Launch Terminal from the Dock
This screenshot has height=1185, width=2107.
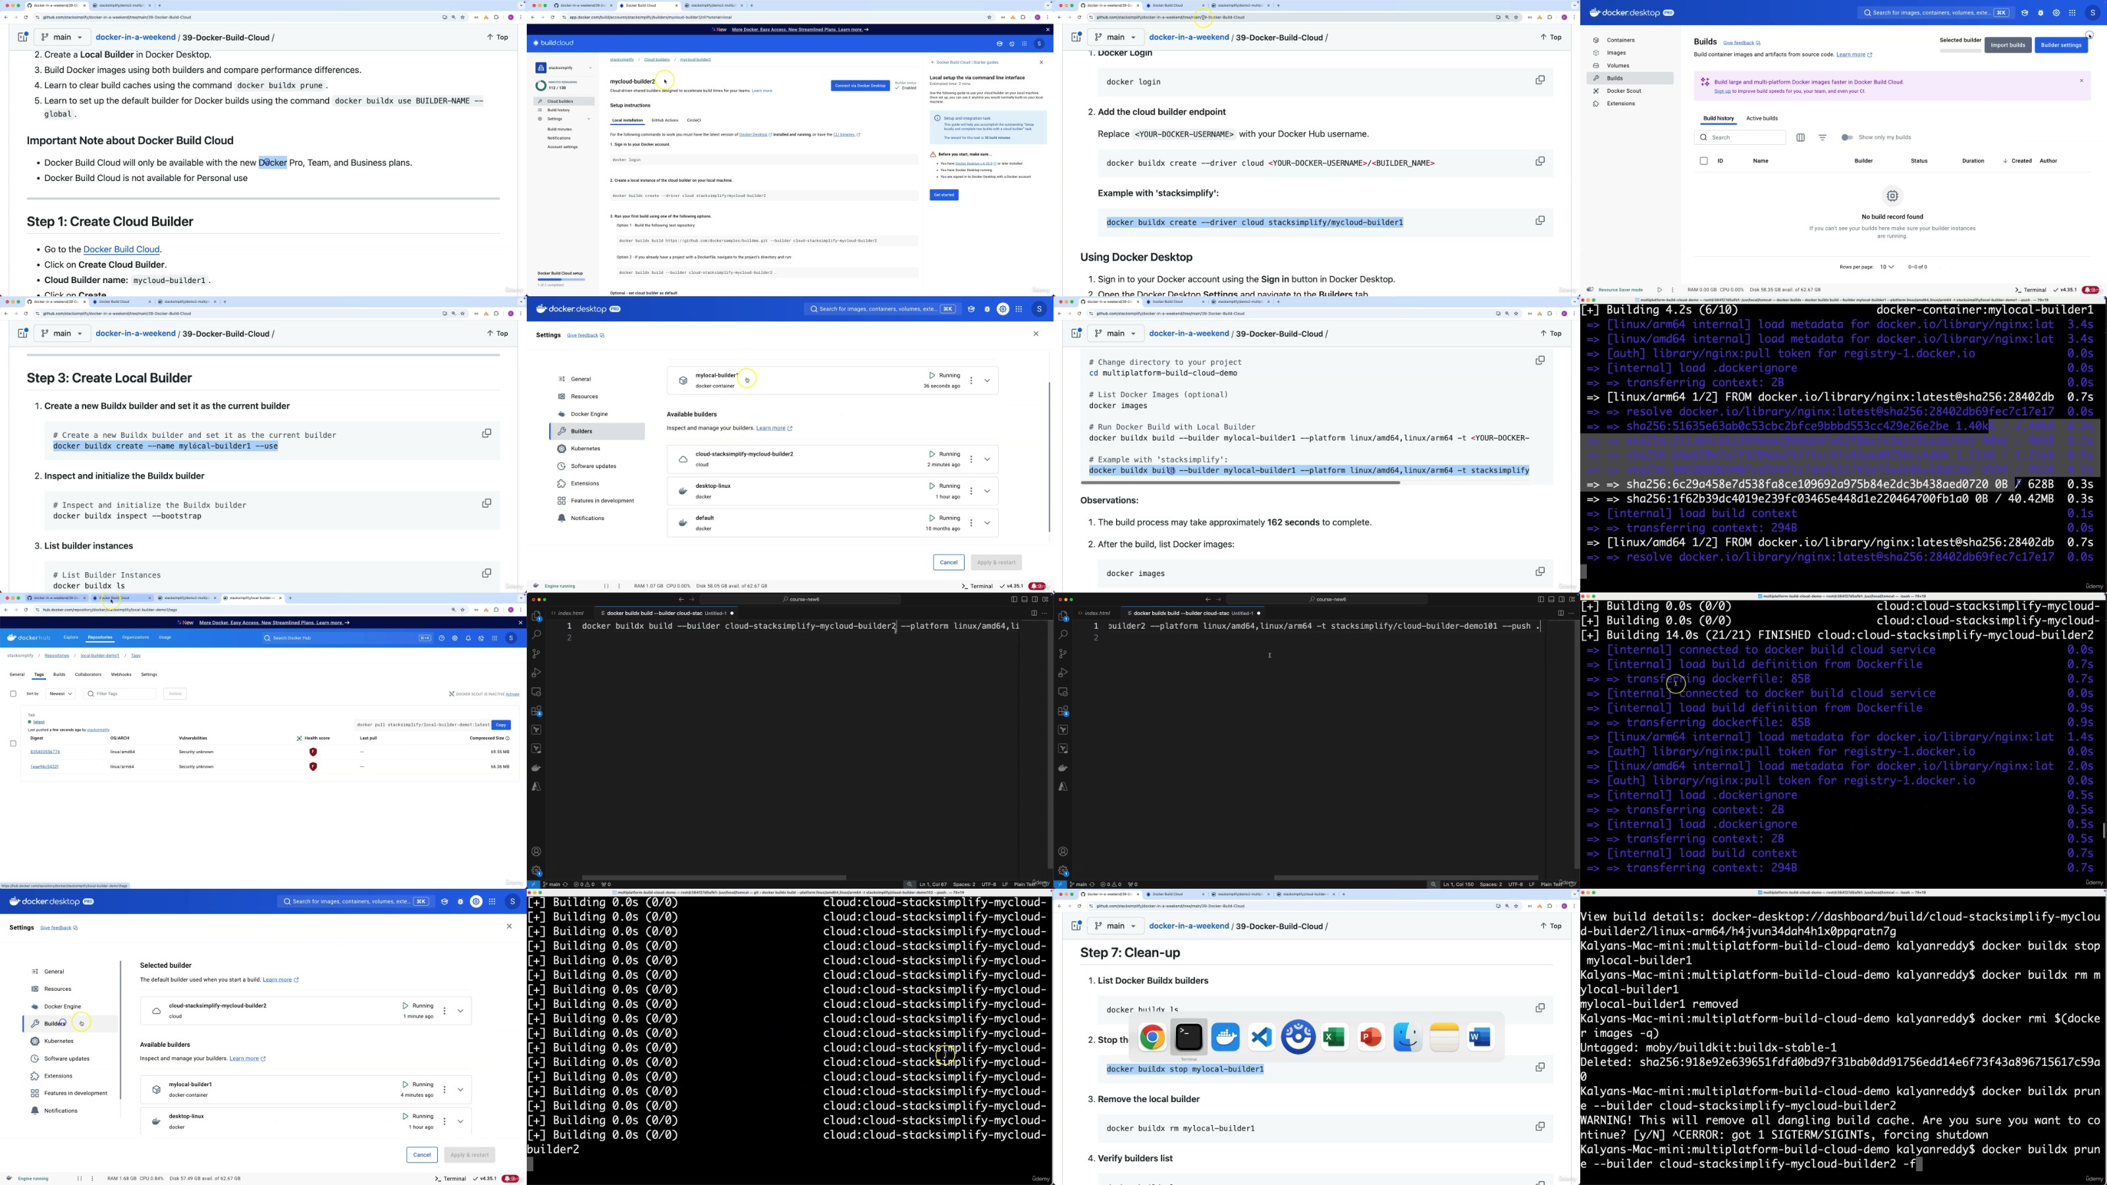(1188, 1037)
